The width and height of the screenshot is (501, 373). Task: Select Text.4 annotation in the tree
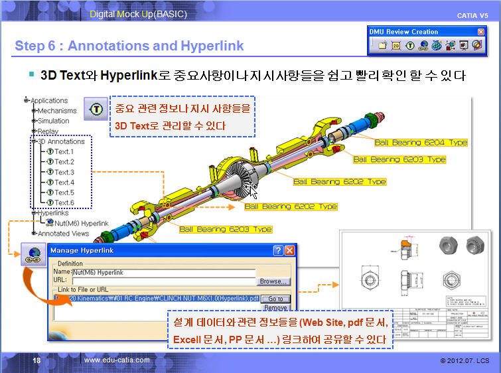point(64,183)
